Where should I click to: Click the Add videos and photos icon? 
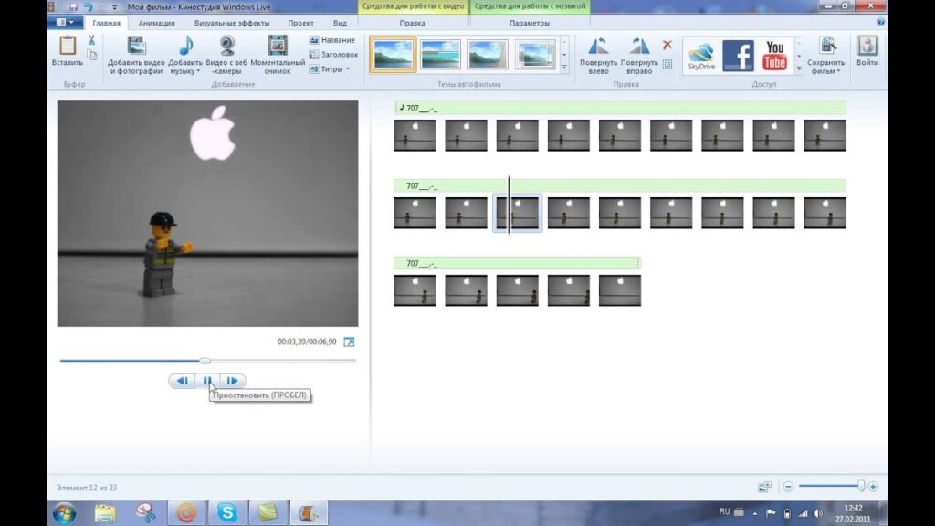[x=136, y=47]
